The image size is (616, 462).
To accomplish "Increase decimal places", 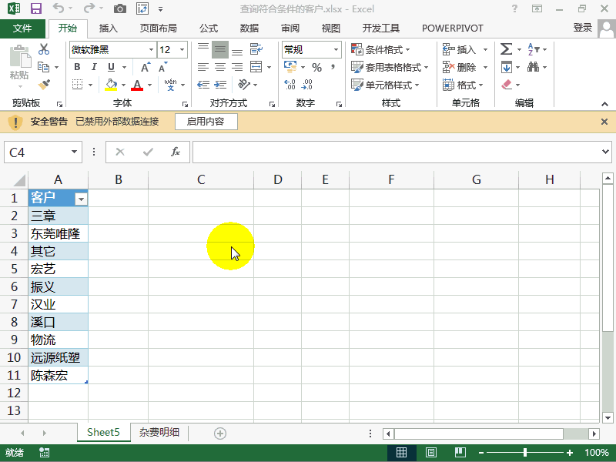I will (x=290, y=85).
